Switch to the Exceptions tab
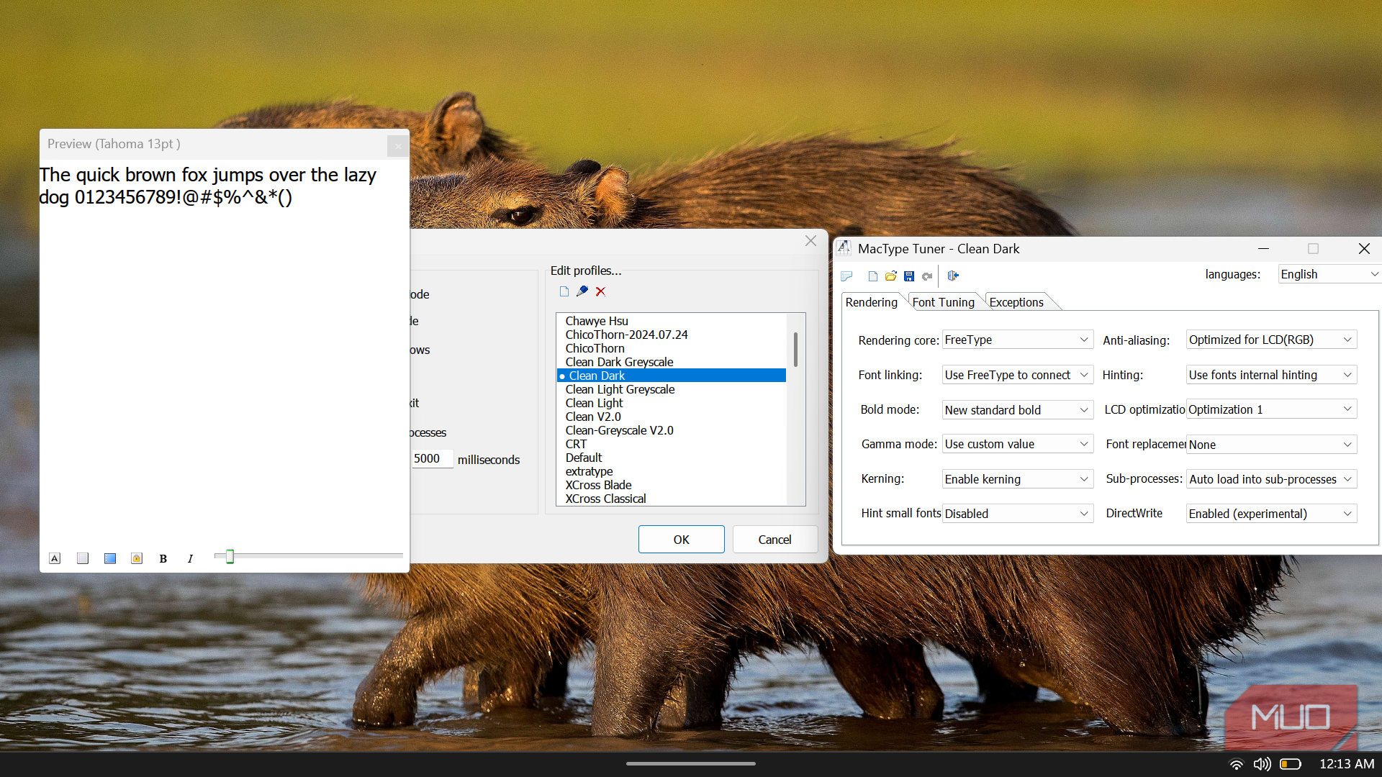Image resolution: width=1382 pixels, height=777 pixels. pos(1016,302)
